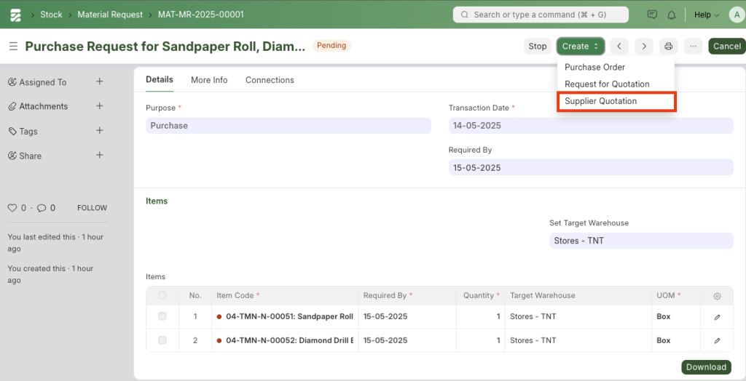This screenshot has height=381, width=746.
Task: Open the Set Target Warehouse field
Action: [641, 241]
